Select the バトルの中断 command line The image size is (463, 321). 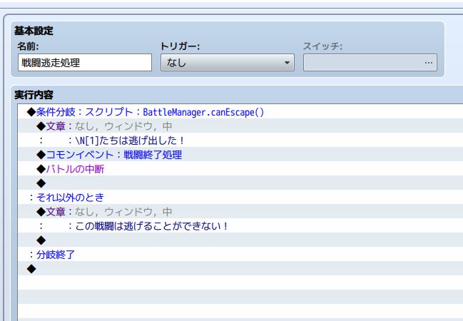point(240,169)
